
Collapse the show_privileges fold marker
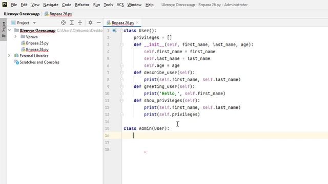click(122, 101)
